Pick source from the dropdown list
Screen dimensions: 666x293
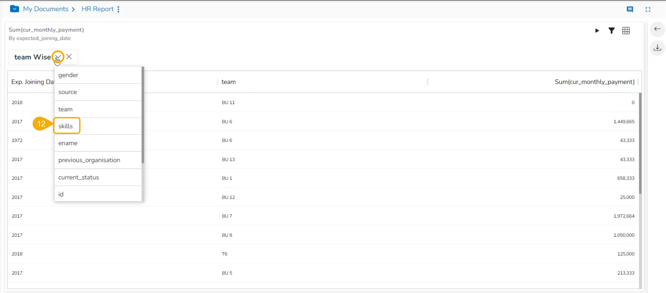[x=68, y=92]
